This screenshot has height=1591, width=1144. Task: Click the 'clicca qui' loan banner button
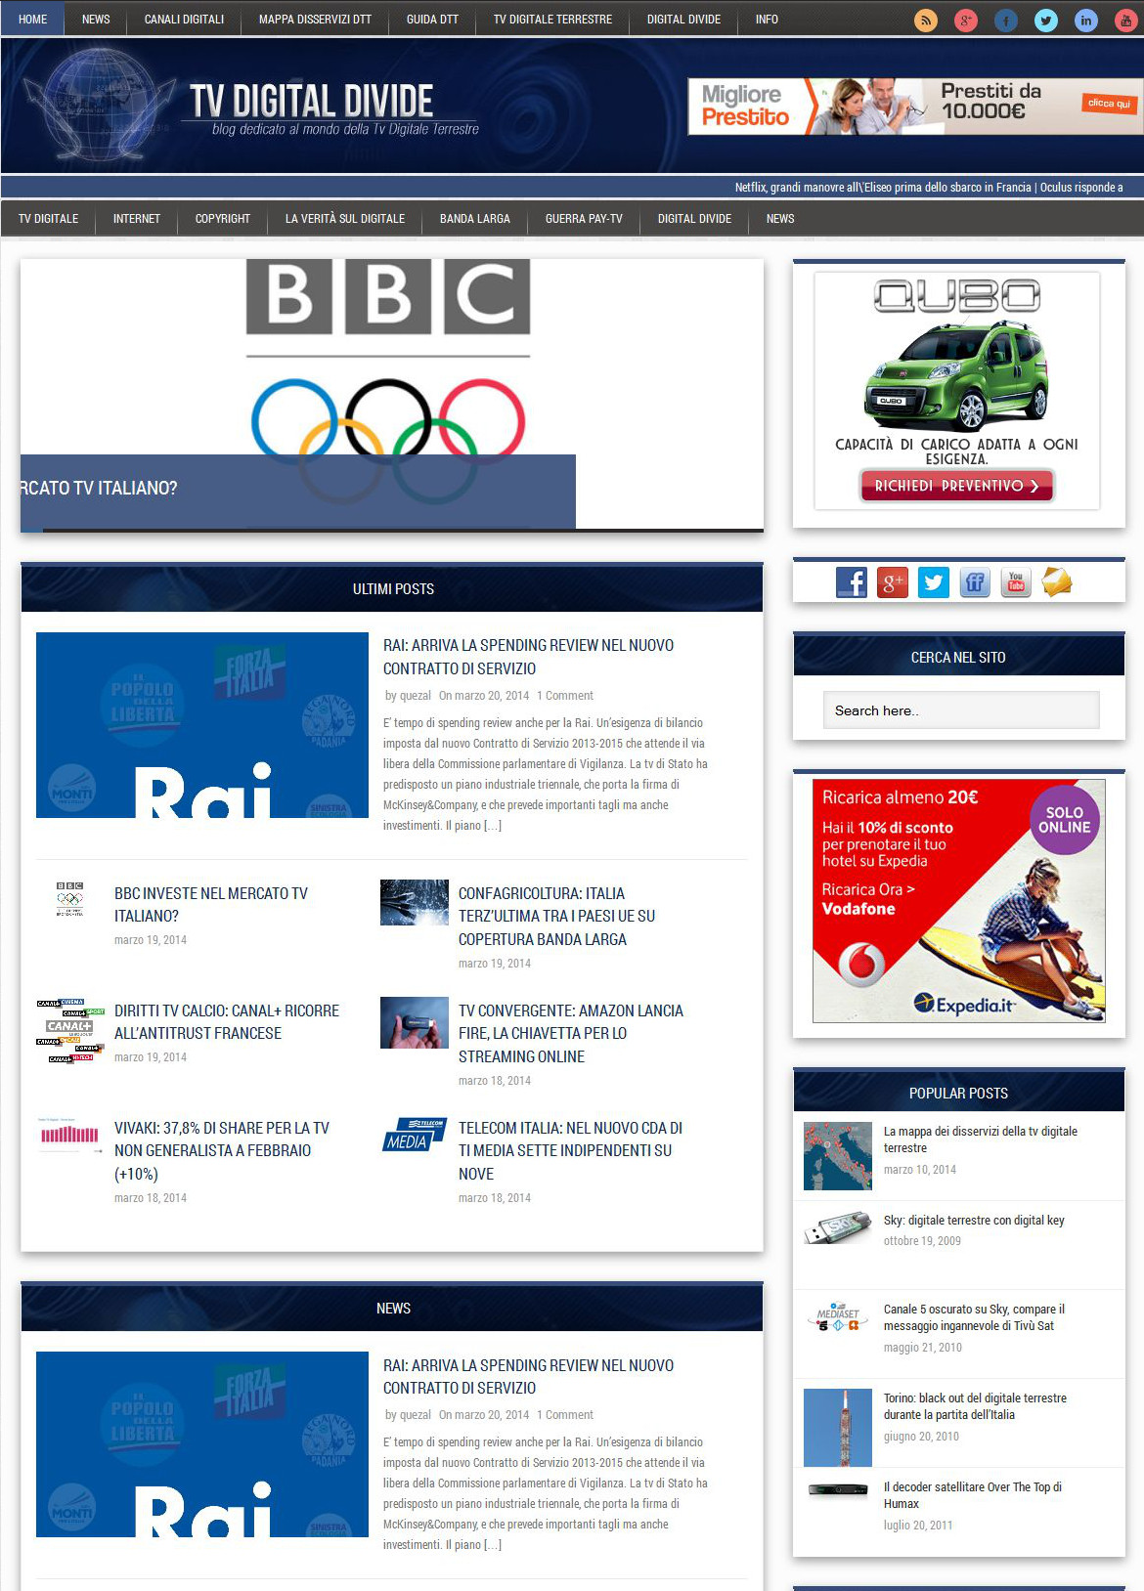(x=1109, y=104)
